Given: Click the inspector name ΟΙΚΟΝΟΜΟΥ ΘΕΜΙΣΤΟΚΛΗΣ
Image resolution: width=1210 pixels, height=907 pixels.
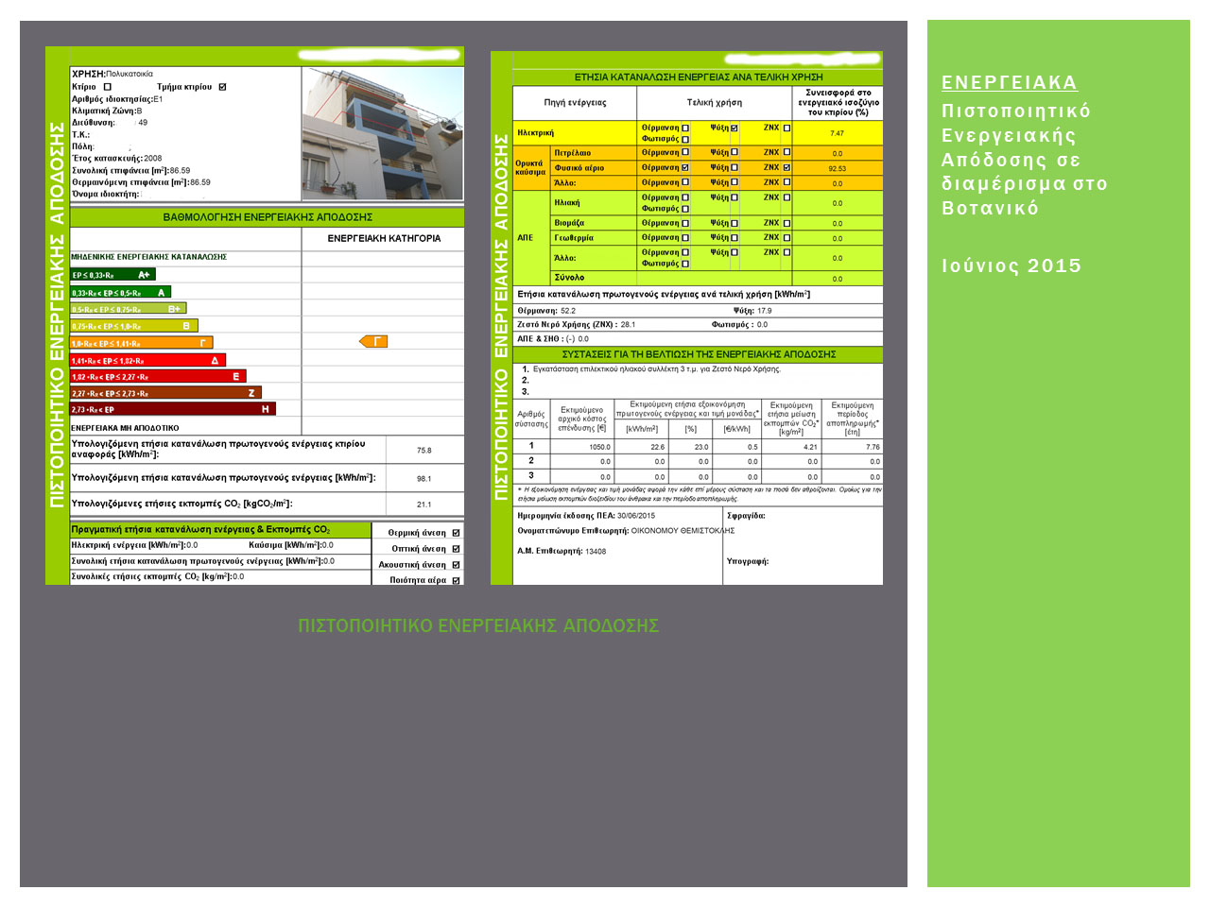Looking at the screenshot, I should click(x=683, y=531).
